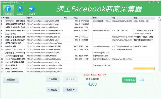The height and width of the screenshot is (99, 162).
Task: Go to next page 下一页 link
Action: tap(94, 75)
